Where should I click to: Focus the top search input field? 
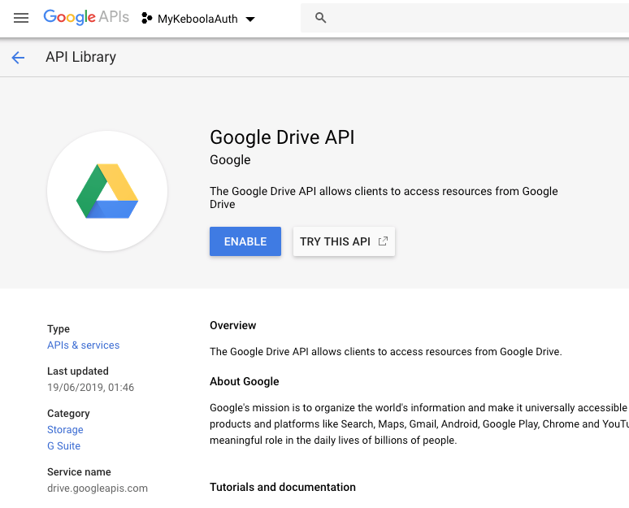pyautogui.click(x=465, y=18)
